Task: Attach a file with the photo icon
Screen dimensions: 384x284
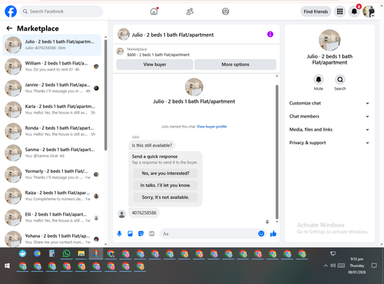Action: click(130, 233)
